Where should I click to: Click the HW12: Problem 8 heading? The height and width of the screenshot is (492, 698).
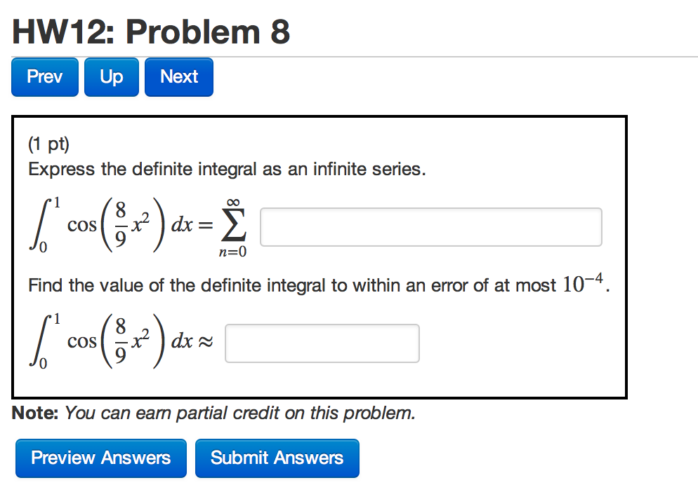coord(152,31)
